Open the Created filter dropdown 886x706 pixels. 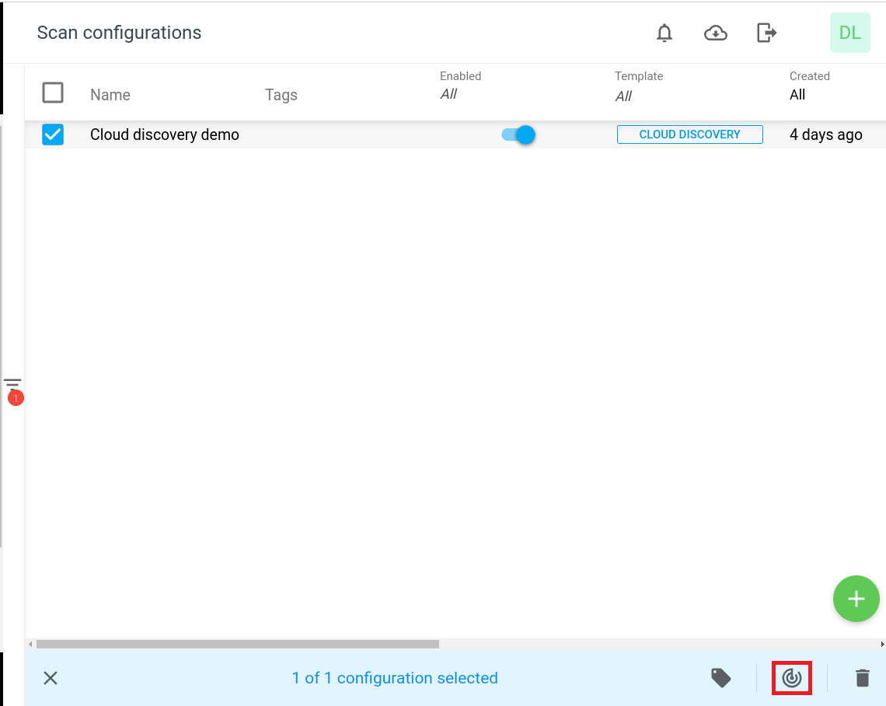click(x=797, y=95)
